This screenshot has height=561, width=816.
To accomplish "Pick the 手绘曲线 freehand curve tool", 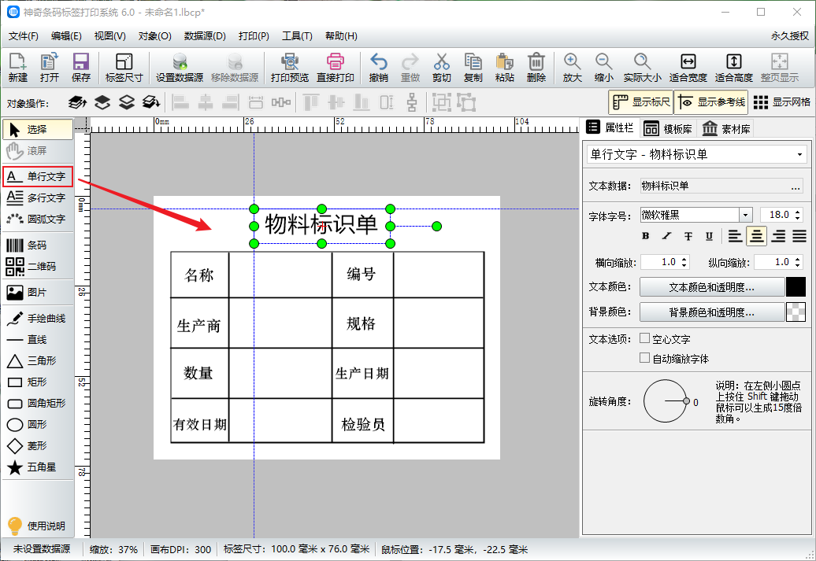I will point(38,318).
